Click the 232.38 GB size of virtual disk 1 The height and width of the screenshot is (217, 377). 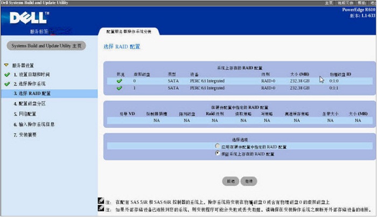click(x=299, y=88)
